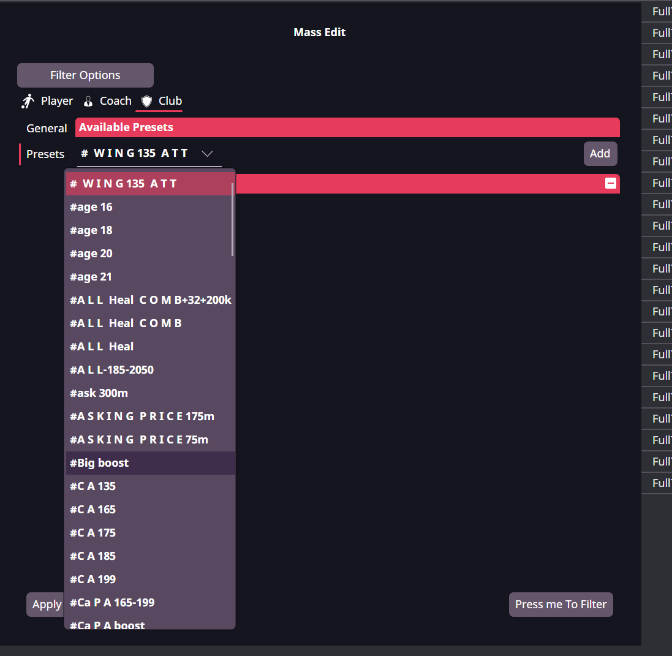Open the Presets side tab
This screenshot has height=656, width=672.
(45, 154)
